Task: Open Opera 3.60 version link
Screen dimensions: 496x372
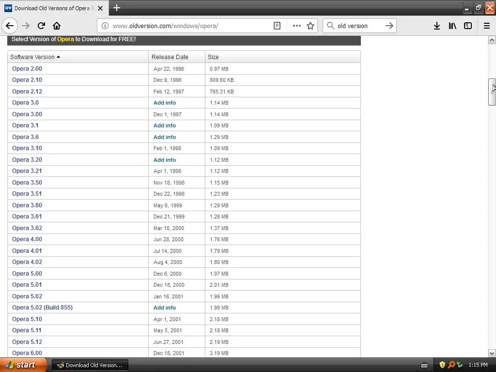Action: 27,205
